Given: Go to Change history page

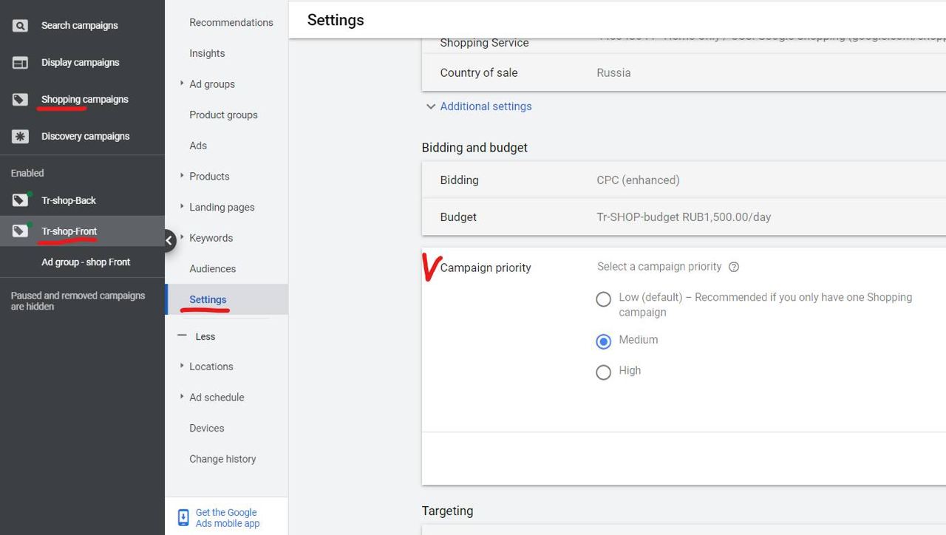Looking at the screenshot, I should pos(222,459).
